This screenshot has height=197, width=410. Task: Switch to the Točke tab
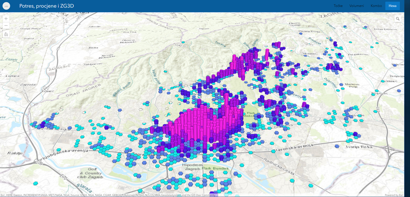coord(338,6)
